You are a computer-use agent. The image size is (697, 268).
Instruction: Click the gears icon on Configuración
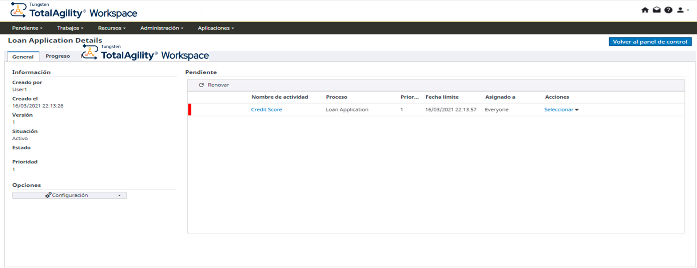point(48,195)
